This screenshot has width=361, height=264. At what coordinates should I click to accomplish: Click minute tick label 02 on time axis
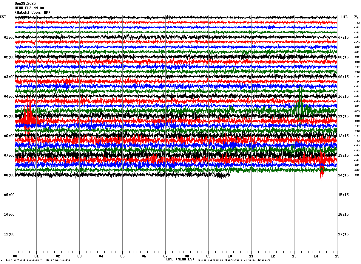[x=58, y=256]
